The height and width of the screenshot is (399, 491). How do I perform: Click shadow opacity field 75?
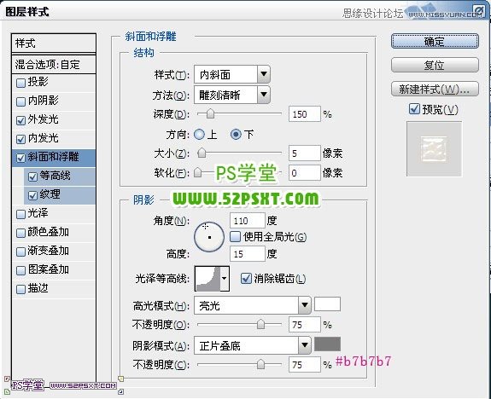click(305, 365)
